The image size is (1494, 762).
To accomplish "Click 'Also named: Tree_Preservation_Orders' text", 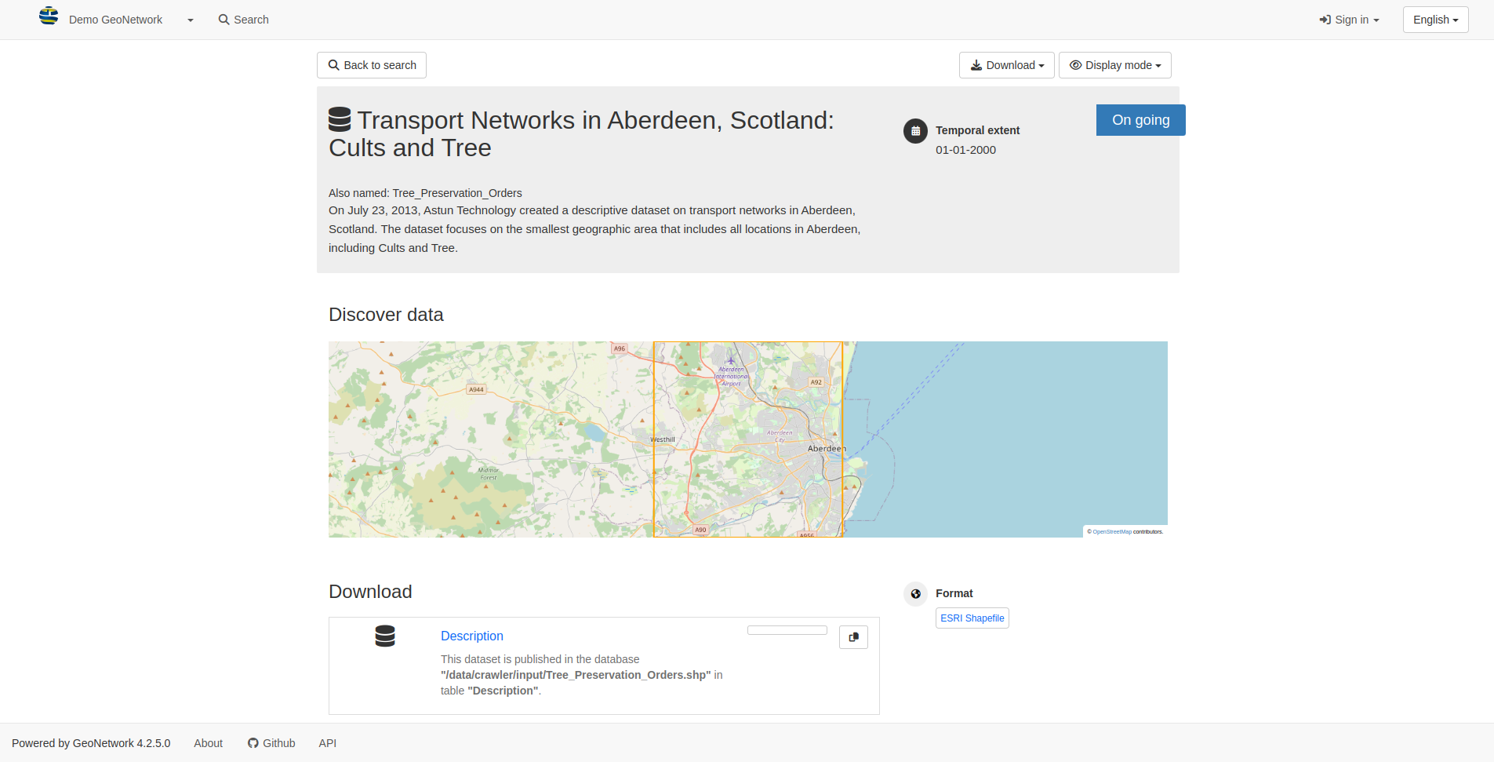I will click(425, 193).
